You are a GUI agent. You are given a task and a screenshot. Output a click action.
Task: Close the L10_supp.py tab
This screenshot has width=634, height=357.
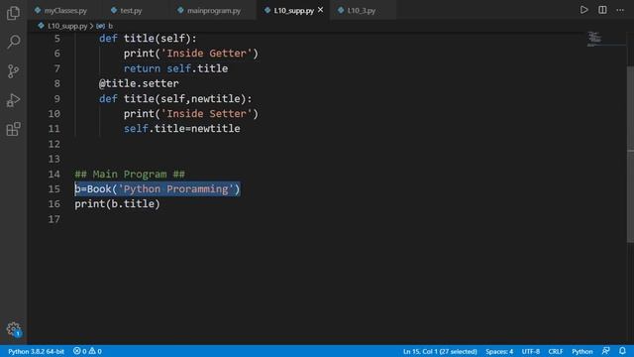pos(320,10)
